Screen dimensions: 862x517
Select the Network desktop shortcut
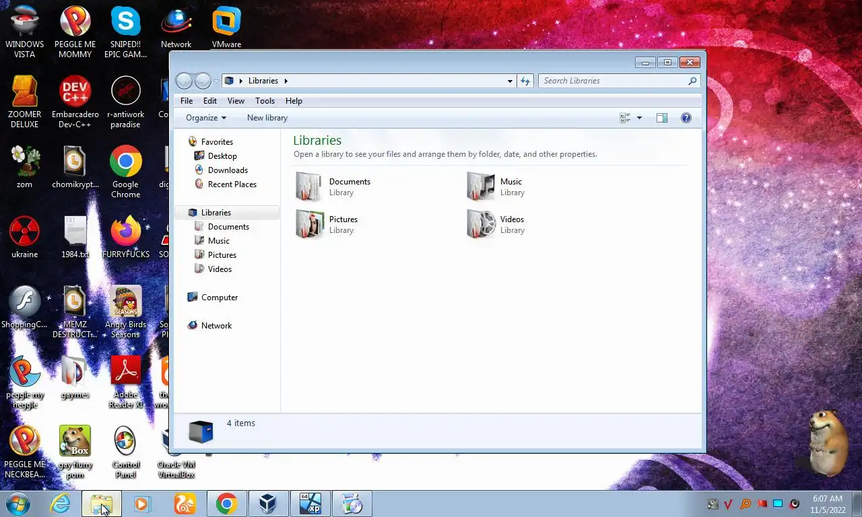pos(176,28)
